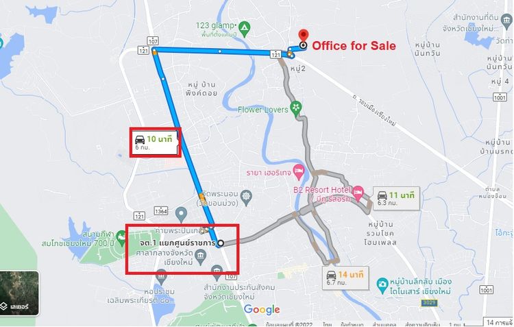Click the route 107 highway shield at top

click(153, 41)
